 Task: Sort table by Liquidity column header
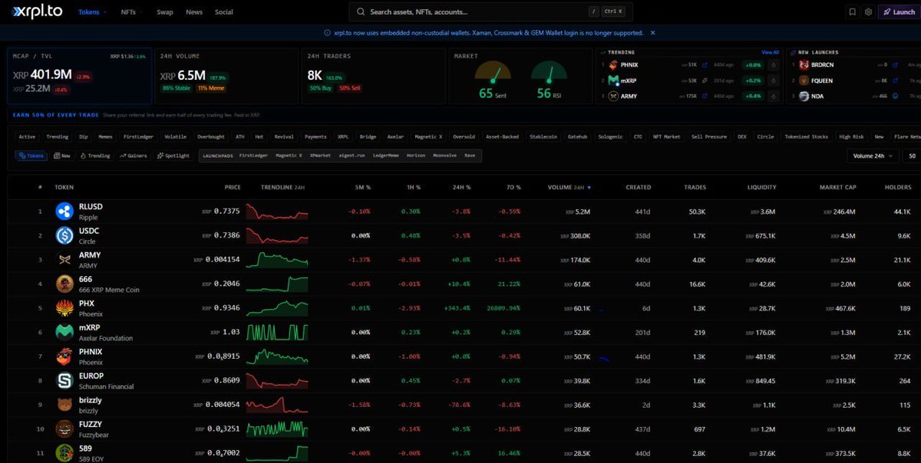tap(761, 187)
